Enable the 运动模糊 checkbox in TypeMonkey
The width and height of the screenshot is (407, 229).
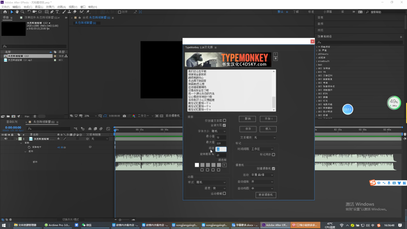[225, 194]
